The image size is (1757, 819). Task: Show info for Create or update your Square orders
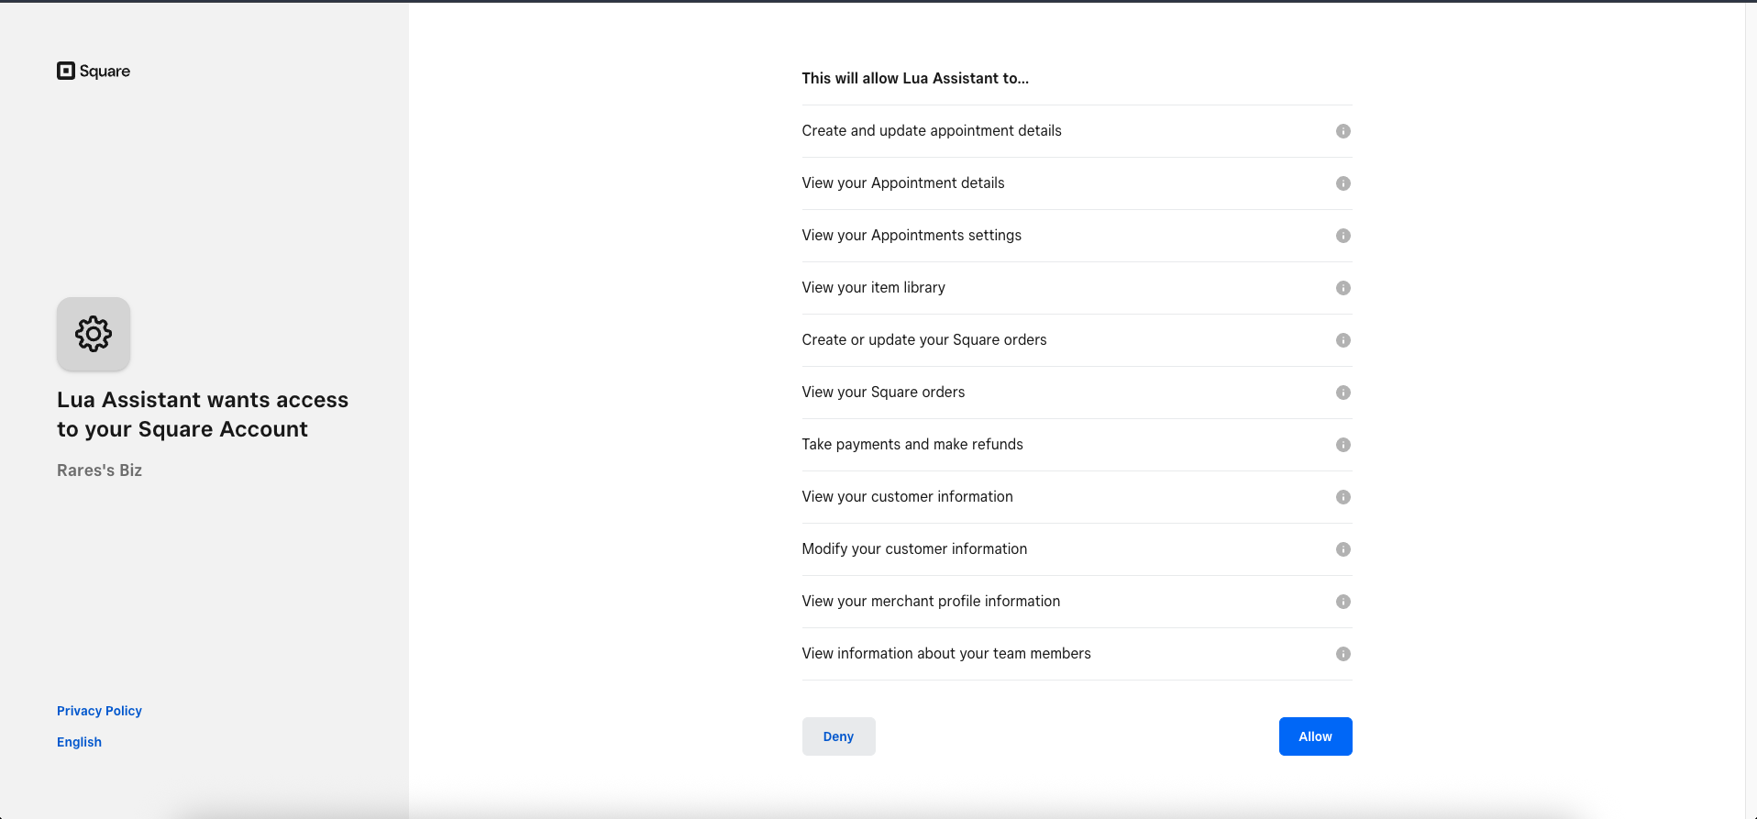(x=1343, y=340)
